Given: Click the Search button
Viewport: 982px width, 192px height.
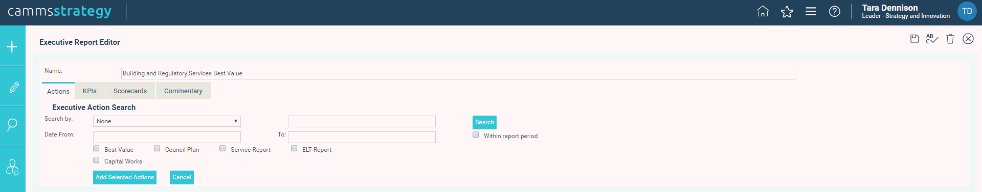Looking at the screenshot, I should pos(484,122).
